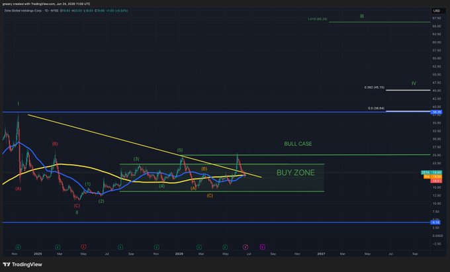The image size is (450, 272).
Task: Select the 1.618 (66.29) Fibonacci label
Action: coord(318,19)
